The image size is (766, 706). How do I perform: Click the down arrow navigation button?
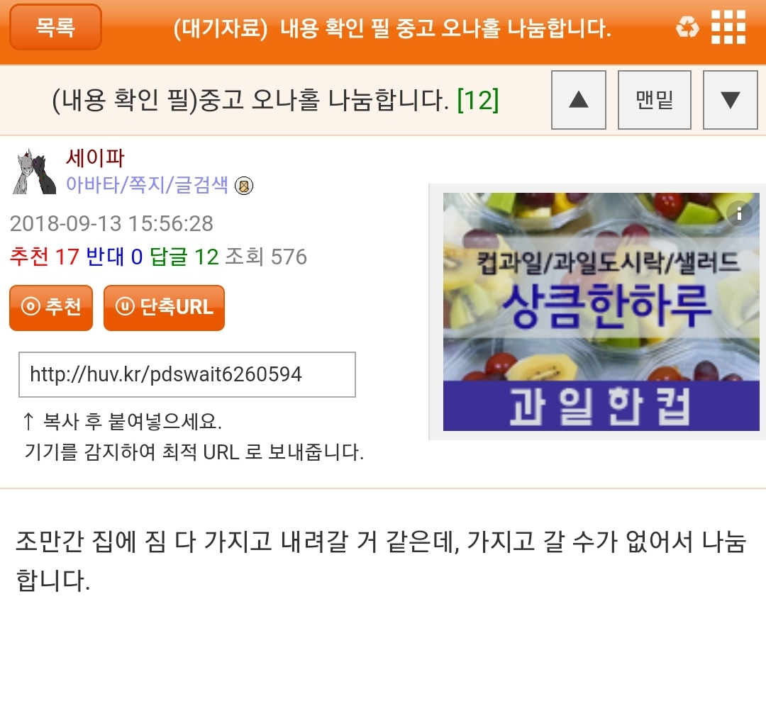(730, 100)
